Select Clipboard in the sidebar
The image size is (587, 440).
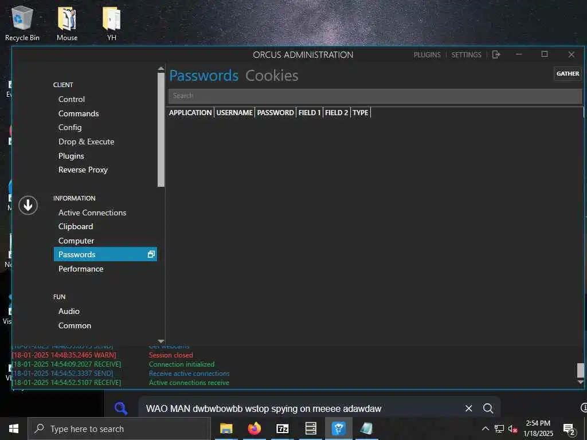coord(76,226)
